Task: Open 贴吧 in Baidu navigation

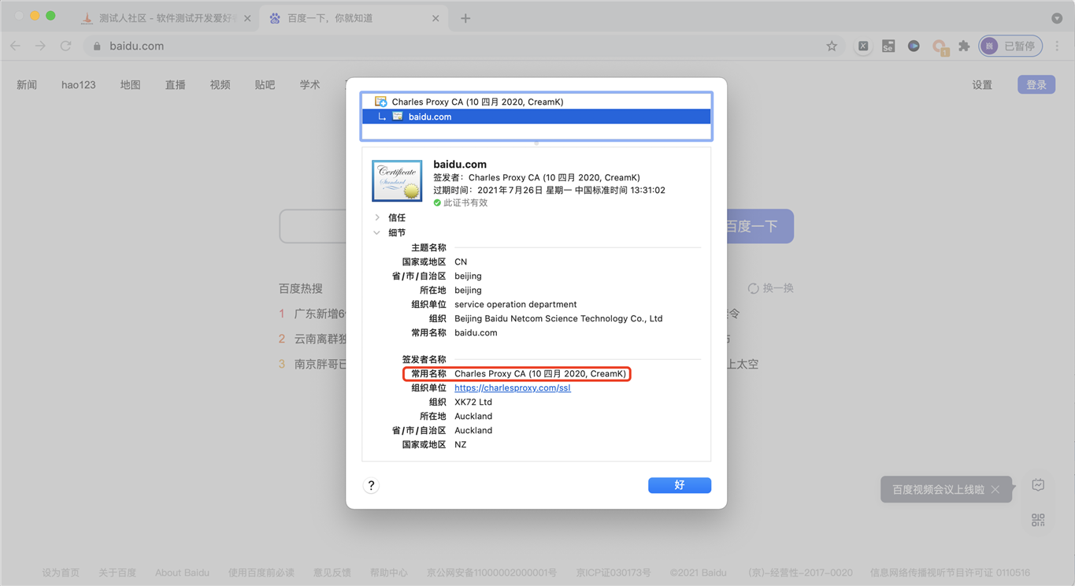Action: tap(265, 85)
